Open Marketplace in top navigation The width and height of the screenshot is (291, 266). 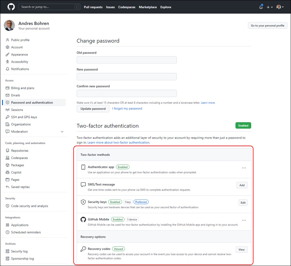point(148,7)
